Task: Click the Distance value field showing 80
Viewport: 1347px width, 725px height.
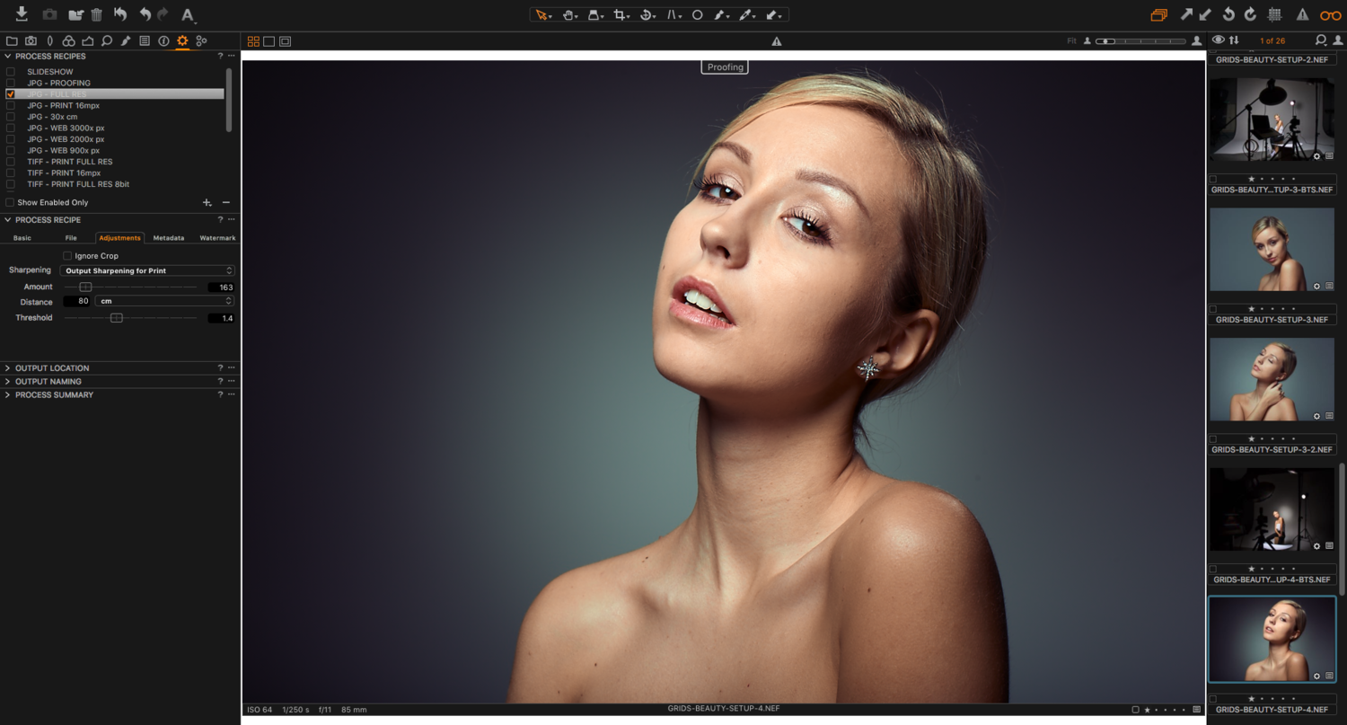Action: pos(76,301)
